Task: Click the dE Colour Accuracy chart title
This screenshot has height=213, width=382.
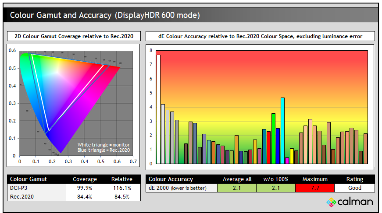Action: [260, 36]
